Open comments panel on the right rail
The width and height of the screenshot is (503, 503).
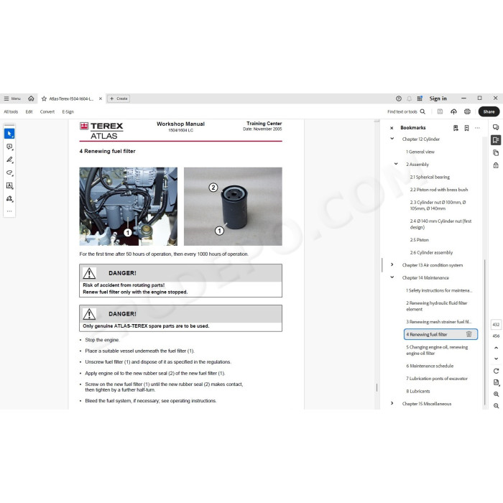click(x=496, y=127)
